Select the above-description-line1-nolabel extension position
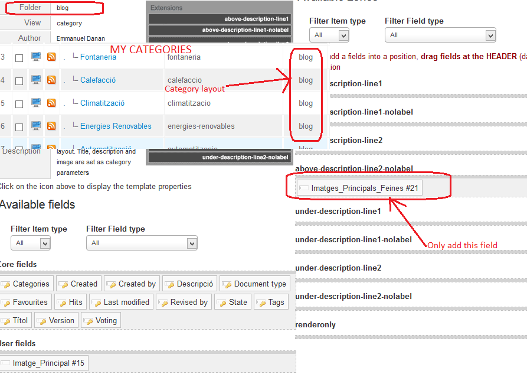527x374 pixels. tap(220, 30)
